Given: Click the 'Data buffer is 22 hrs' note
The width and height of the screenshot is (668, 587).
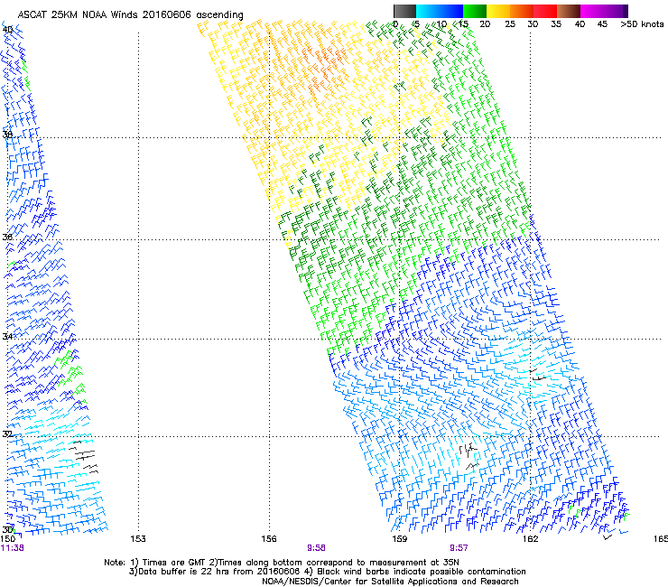Looking at the screenshot, I should click(x=327, y=572).
